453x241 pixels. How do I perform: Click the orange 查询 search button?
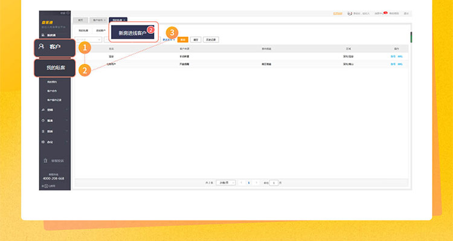183,40
